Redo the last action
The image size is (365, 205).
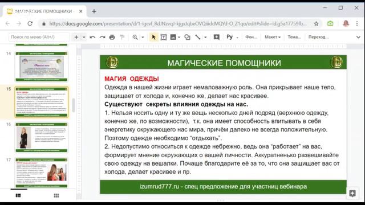tap(102, 37)
